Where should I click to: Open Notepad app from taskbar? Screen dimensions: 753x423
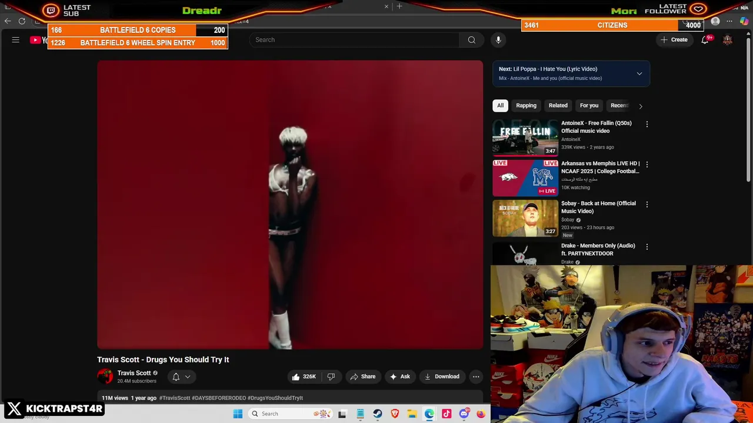[360, 414]
